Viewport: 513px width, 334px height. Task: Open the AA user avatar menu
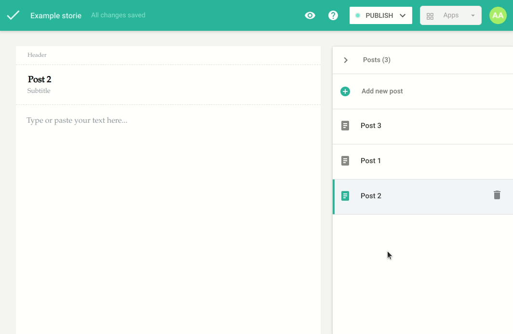498,15
